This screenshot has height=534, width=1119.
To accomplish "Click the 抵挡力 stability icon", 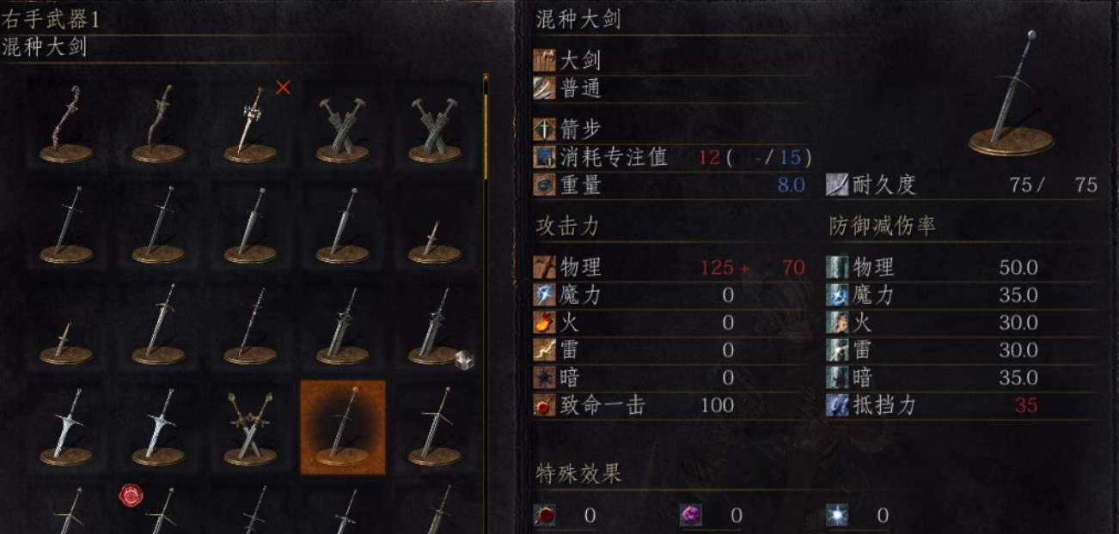I will click(x=837, y=405).
